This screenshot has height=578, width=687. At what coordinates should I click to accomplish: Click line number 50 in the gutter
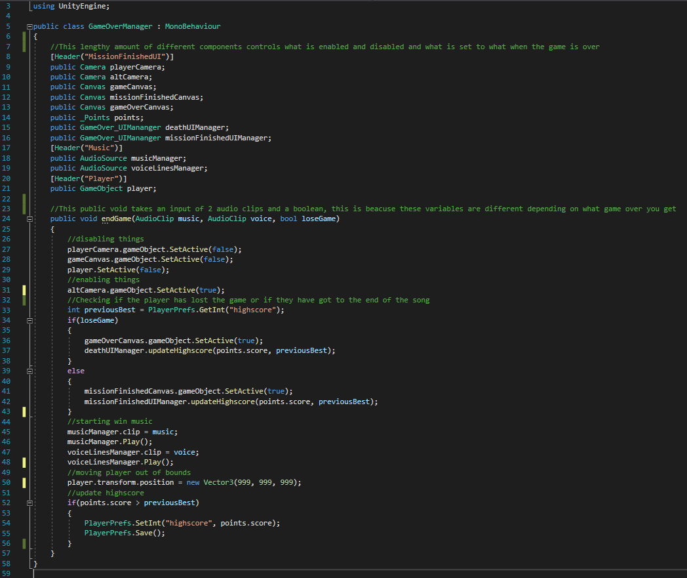point(7,482)
